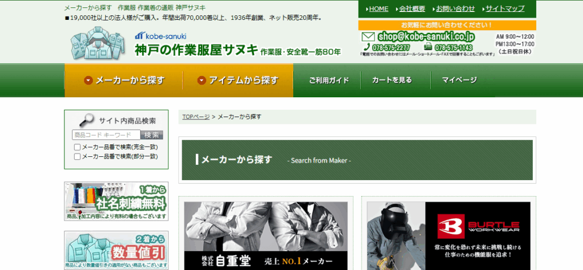The height and width of the screenshot is (270, 583).
Task: Go to マイページ in navigation bar
Action: [x=459, y=80]
